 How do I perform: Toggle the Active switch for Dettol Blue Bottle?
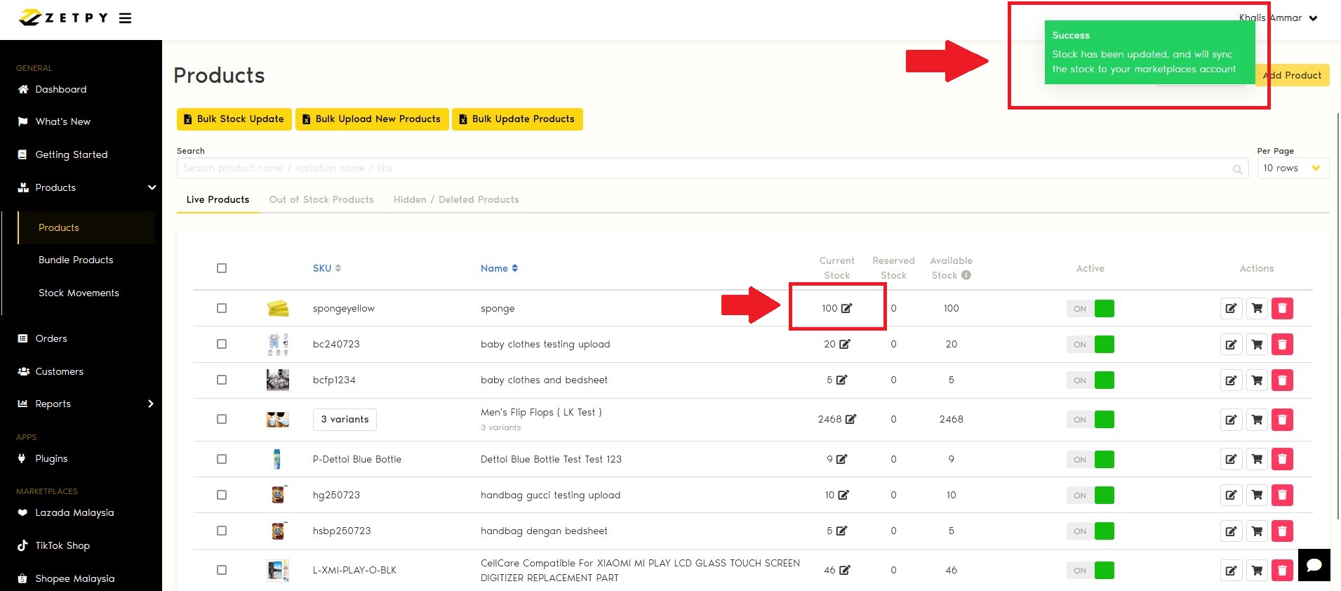[x=1090, y=460]
